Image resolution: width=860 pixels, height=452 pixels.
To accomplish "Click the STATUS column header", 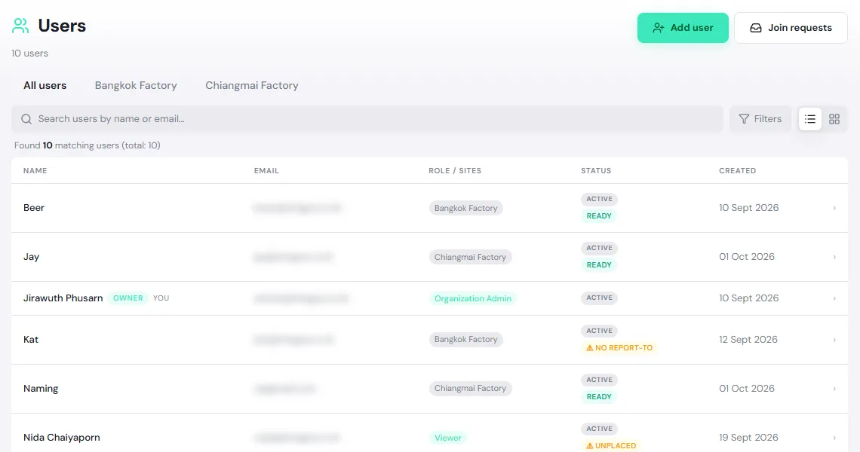I will (596, 171).
